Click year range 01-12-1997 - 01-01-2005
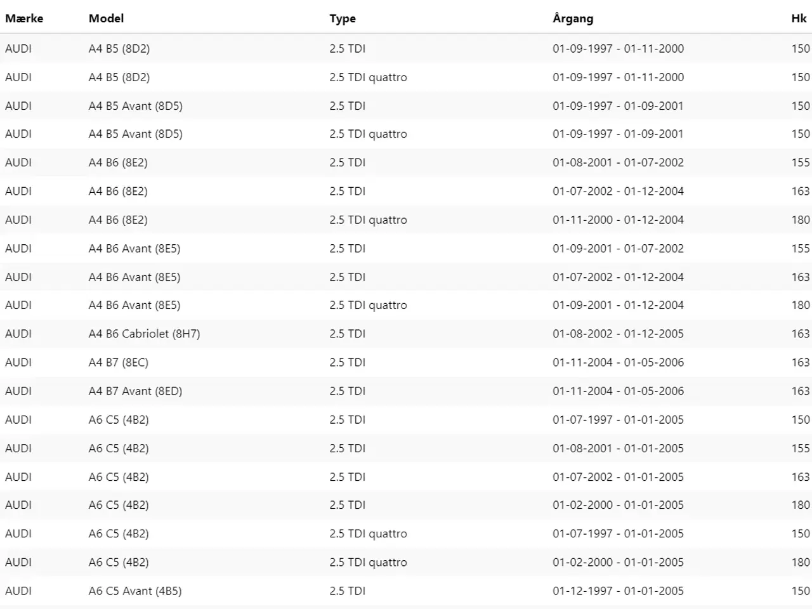The width and height of the screenshot is (812, 609). point(618,591)
